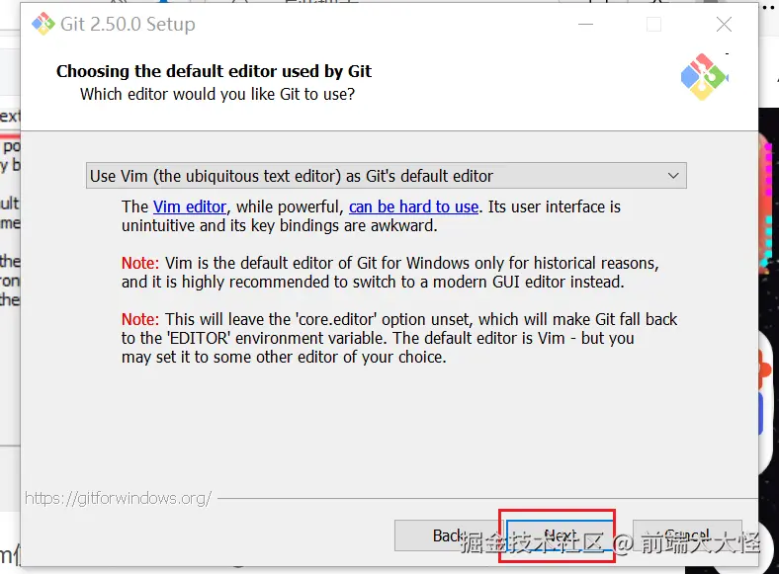Click the red "Note:" about core.editor
Image resolution: width=779 pixels, height=574 pixels.
coord(139,319)
